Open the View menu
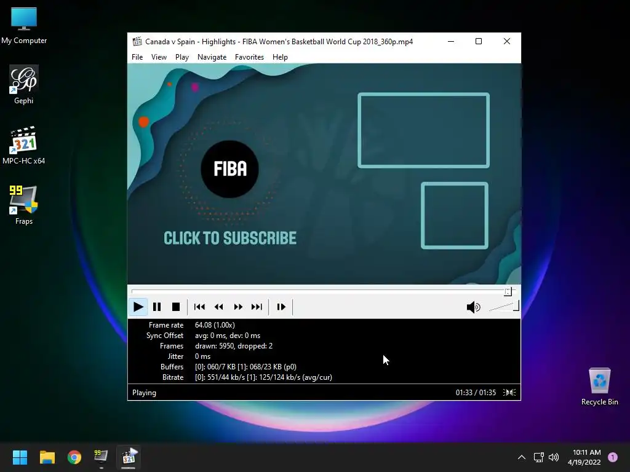The image size is (630, 472). (x=159, y=57)
